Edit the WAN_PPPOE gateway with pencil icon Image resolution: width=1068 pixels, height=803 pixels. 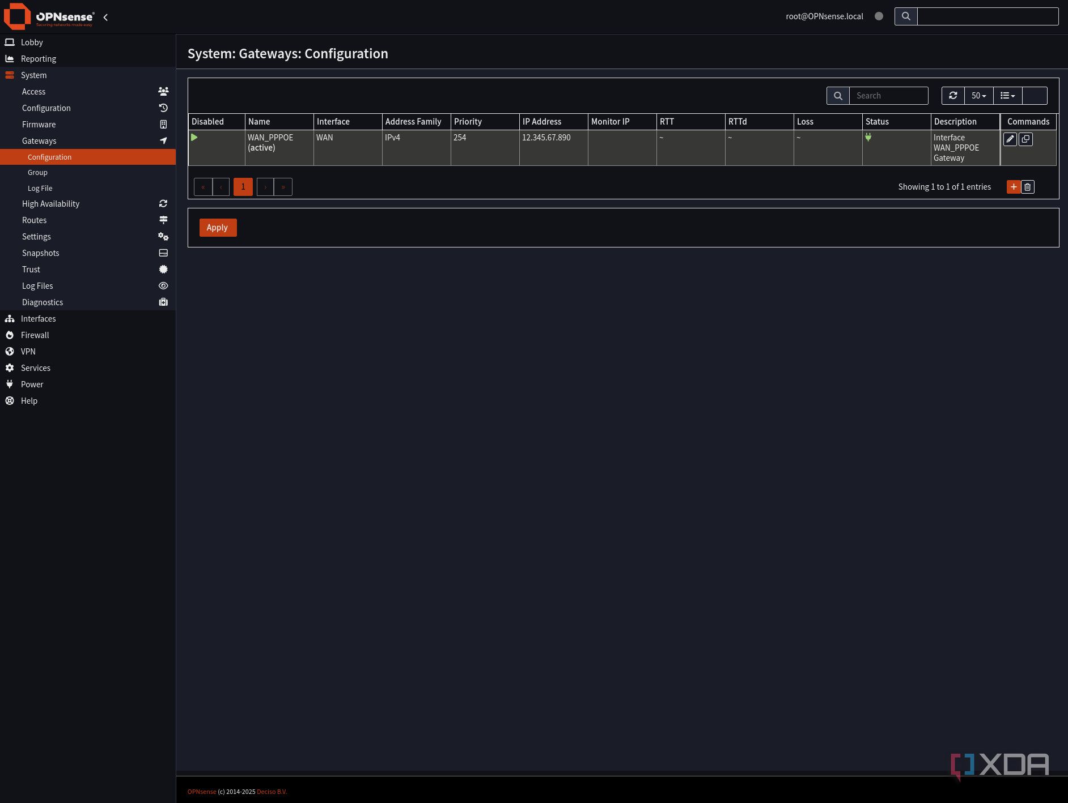click(x=1010, y=139)
